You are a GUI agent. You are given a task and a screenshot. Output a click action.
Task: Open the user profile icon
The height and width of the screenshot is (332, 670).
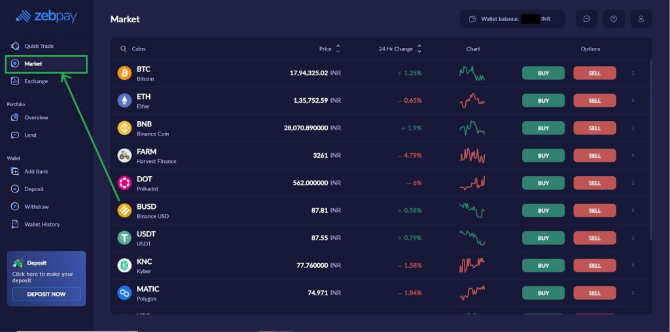point(641,19)
